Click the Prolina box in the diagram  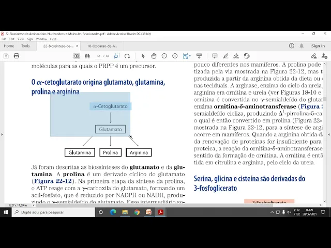[x=110, y=152]
